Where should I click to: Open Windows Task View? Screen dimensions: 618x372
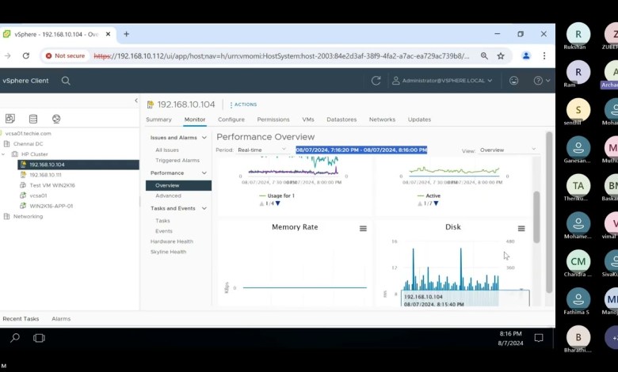coord(39,338)
